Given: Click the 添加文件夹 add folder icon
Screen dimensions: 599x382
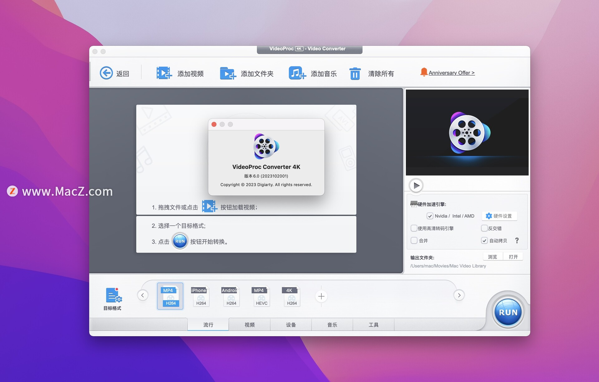Looking at the screenshot, I should (x=228, y=73).
